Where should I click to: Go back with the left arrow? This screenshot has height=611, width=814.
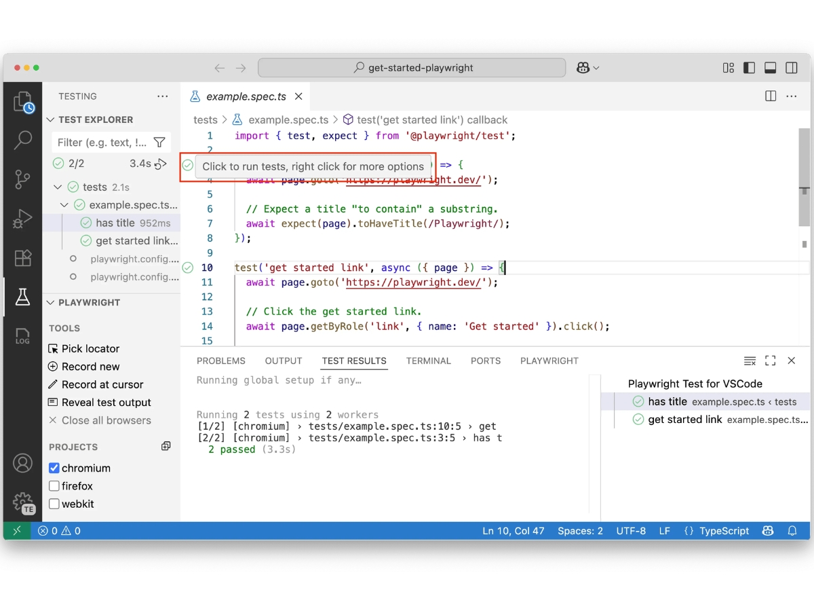pyautogui.click(x=220, y=68)
